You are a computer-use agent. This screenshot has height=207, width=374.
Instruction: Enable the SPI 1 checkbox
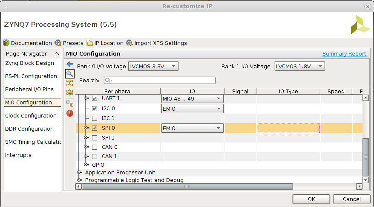point(95,138)
